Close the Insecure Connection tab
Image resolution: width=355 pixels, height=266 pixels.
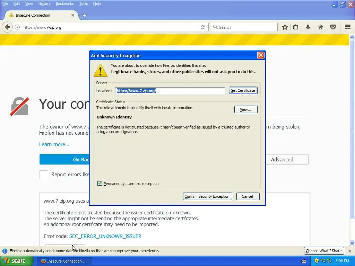73,15
